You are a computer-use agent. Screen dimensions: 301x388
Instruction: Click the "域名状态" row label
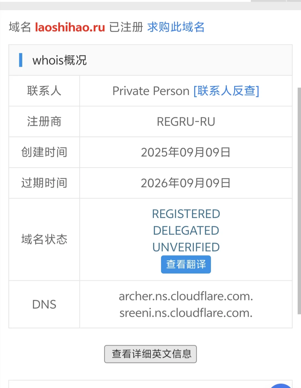[x=44, y=239]
